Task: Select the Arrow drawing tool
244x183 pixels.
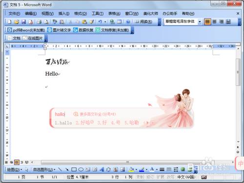Action: tap(67, 169)
